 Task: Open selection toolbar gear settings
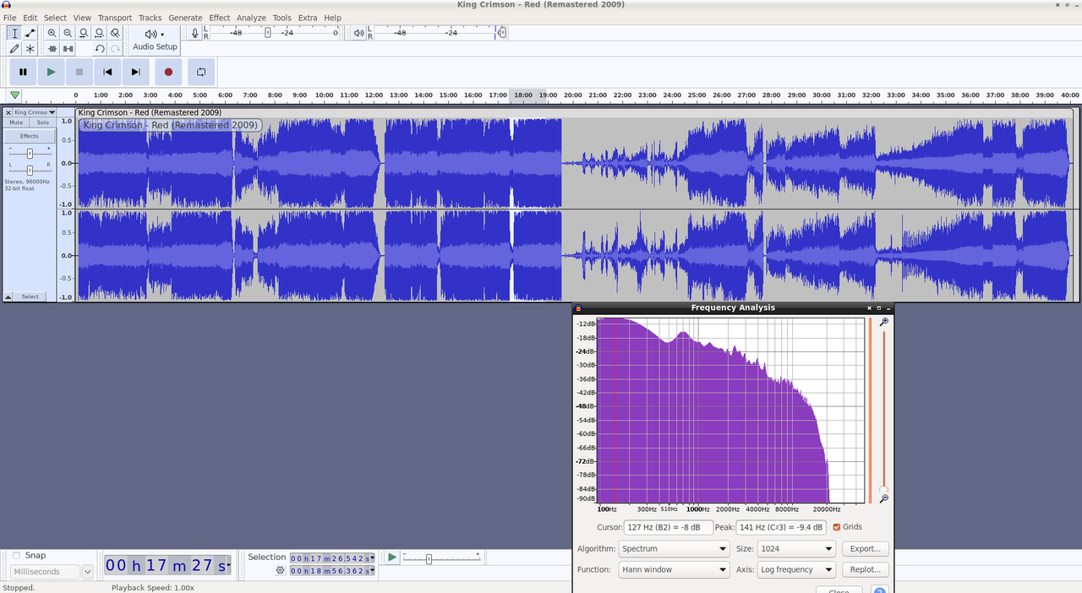click(280, 571)
